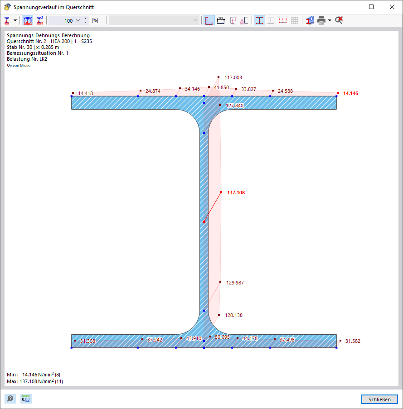Toggle the show all stress values button
Image resolution: width=403 pixels, height=409 pixels.
pos(27,20)
